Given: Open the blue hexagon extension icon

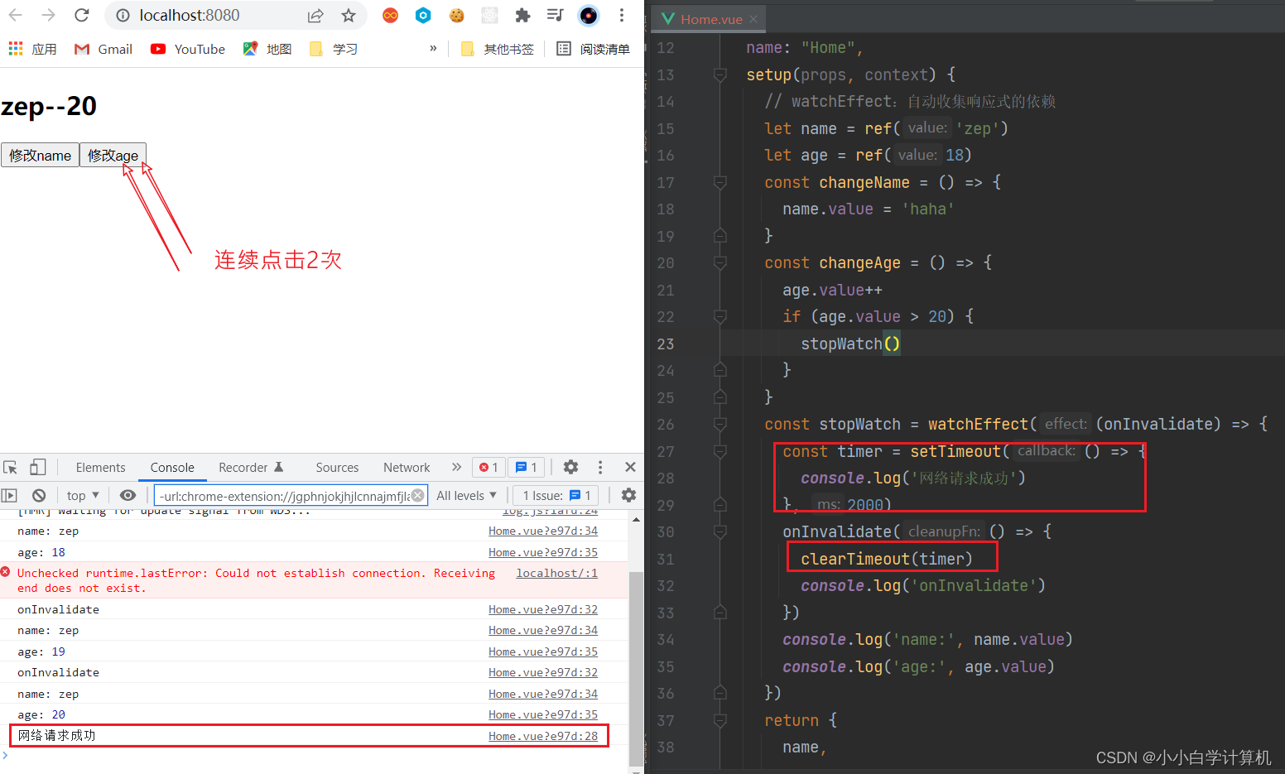Looking at the screenshot, I should tap(423, 15).
